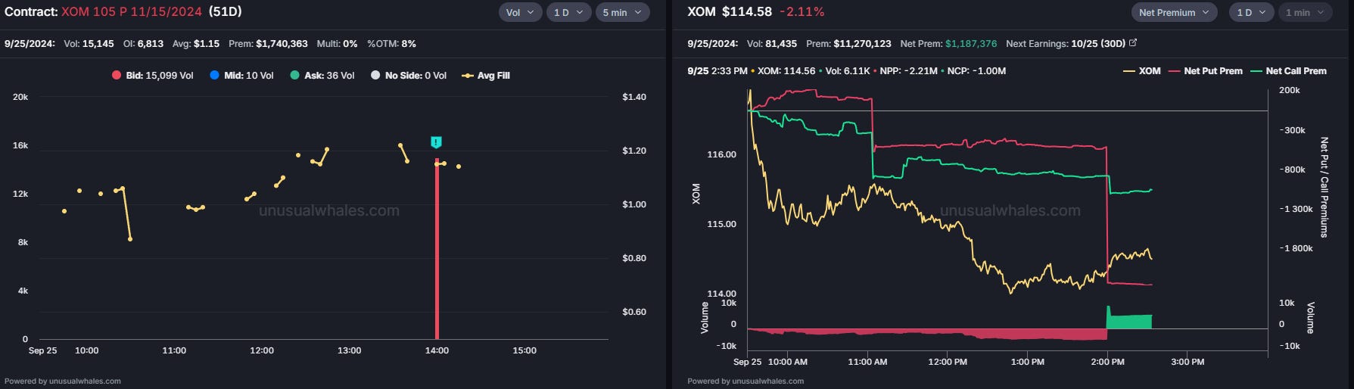Click the OI: 6,813 stat
Image resolution: width=1354 pixels, height=389 pixels.
143,44
